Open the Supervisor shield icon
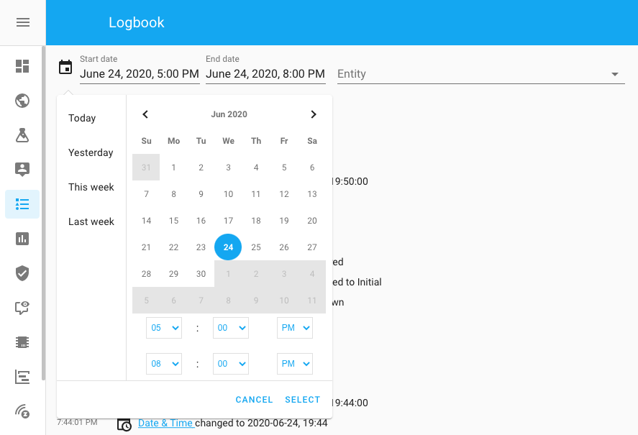The image size is (638, 435). click(x=22, y=273)
